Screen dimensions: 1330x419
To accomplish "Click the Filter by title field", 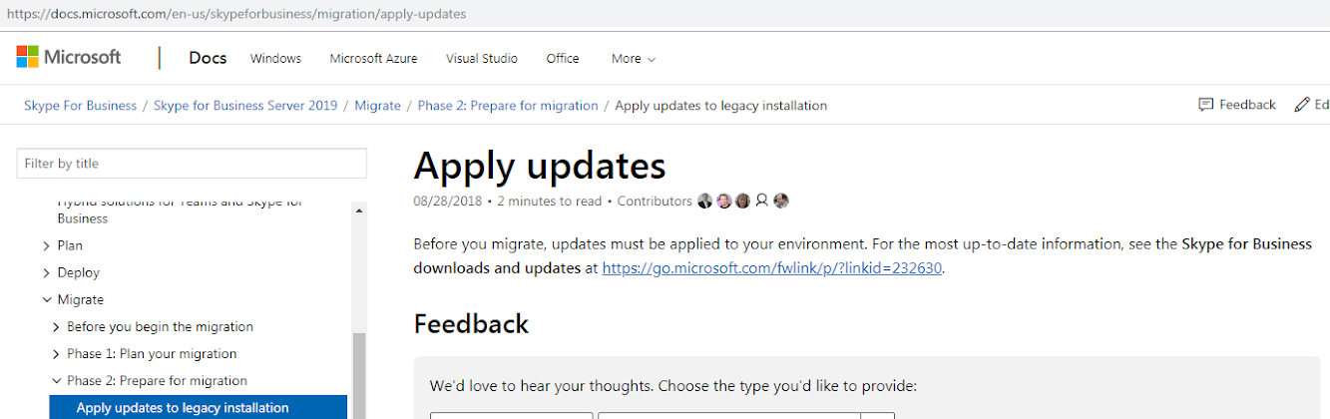I will coord(192,164).
